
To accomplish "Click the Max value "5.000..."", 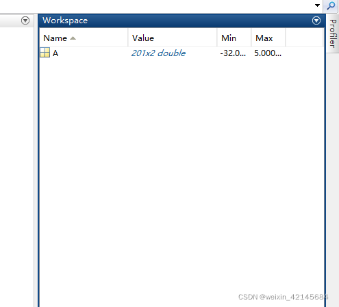I will (x=268, y=53).
